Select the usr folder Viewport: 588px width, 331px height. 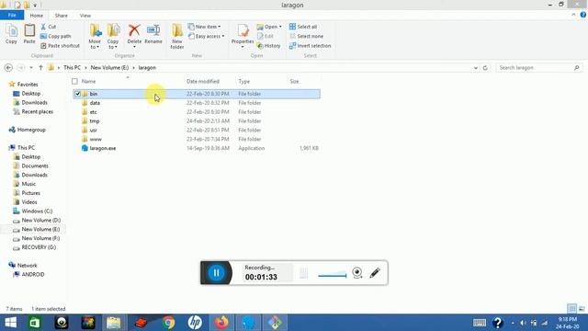(197, 130)
